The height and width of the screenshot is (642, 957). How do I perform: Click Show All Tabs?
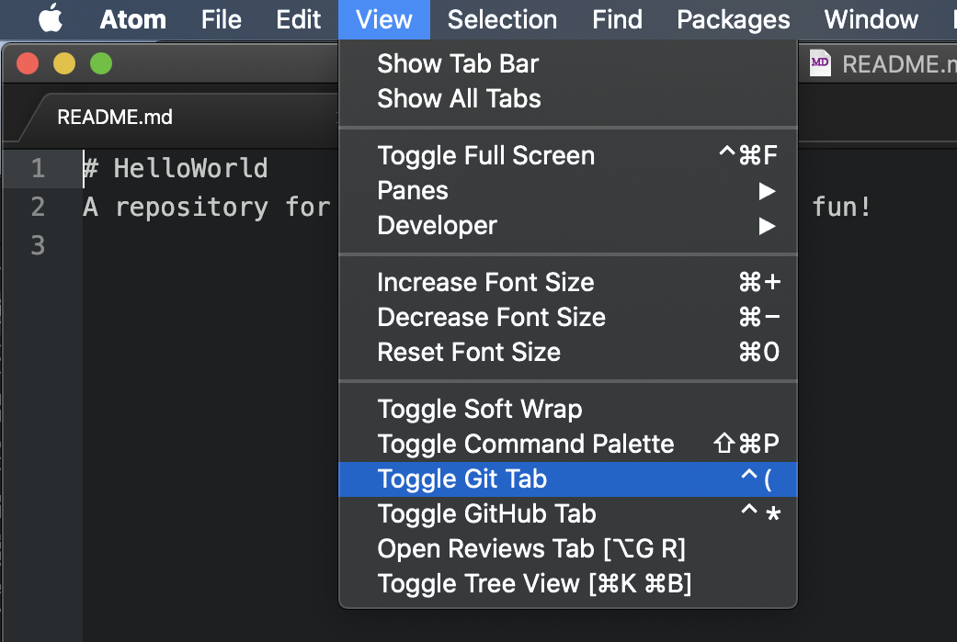tap(459, 99)
